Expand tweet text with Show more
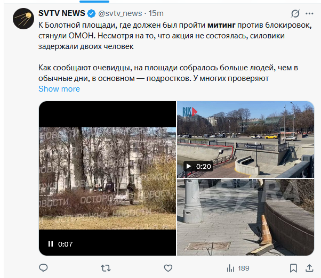The image size is (321, 278). click(x=59, y=89)
